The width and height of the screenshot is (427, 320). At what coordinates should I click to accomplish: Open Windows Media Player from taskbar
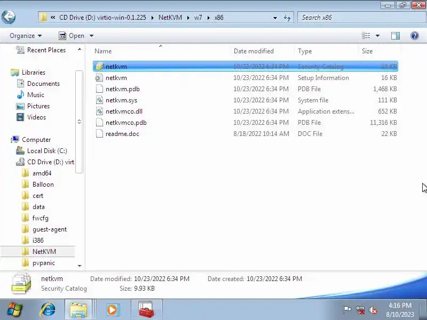[112, 310]
